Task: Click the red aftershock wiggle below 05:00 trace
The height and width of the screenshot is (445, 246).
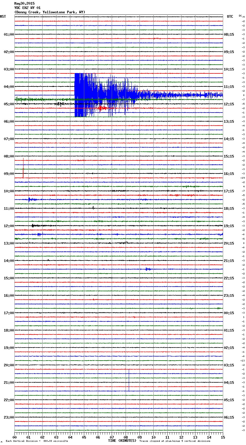Action: click(x=102, y=108)
